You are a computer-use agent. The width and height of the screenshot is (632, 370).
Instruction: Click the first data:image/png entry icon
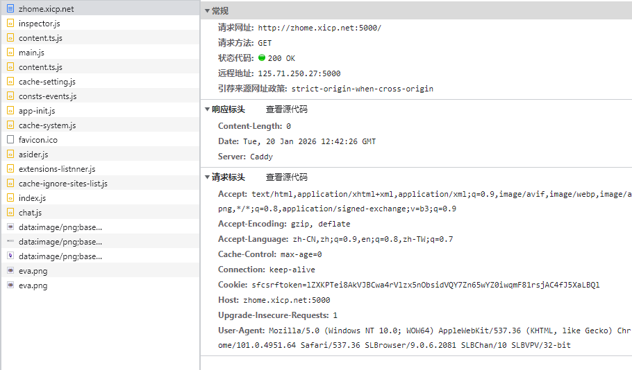click(x=10, y=227)
